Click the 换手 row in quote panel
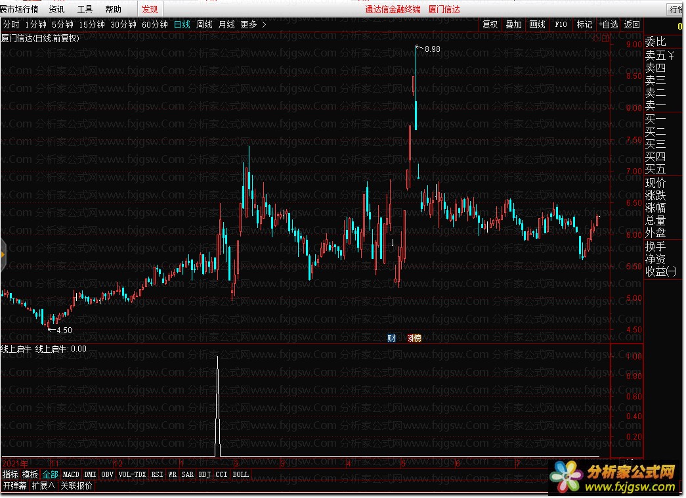 pyautogui.click(x=655, y=246)
